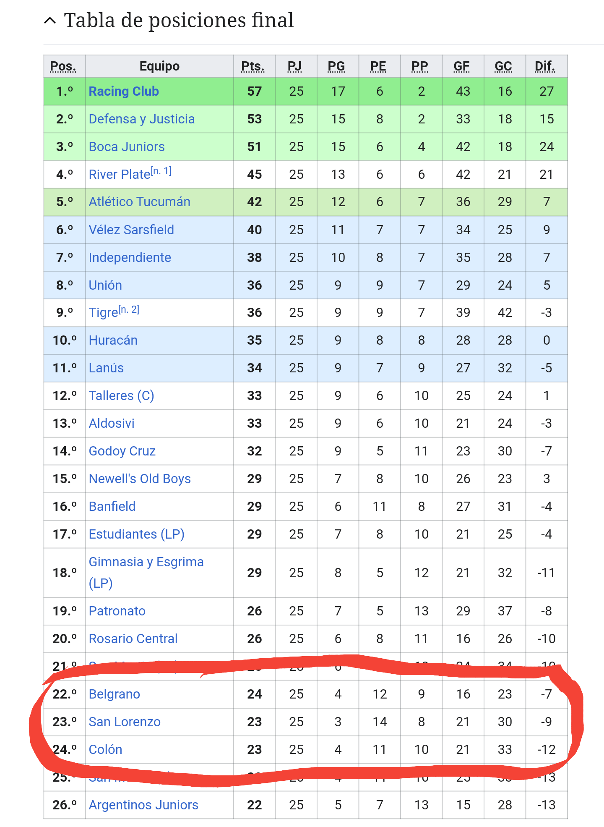
Task: Open the Racing Club team link
Action: click(124, 91)
